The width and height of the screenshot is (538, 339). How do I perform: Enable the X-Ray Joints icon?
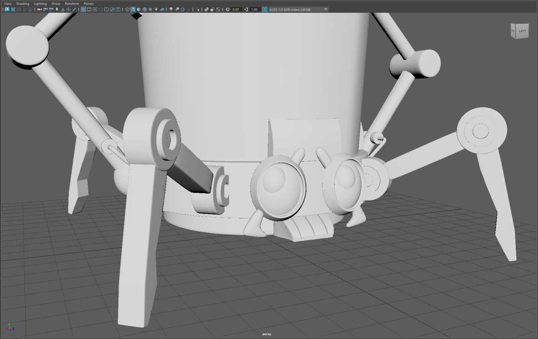(x=218, y=9)
